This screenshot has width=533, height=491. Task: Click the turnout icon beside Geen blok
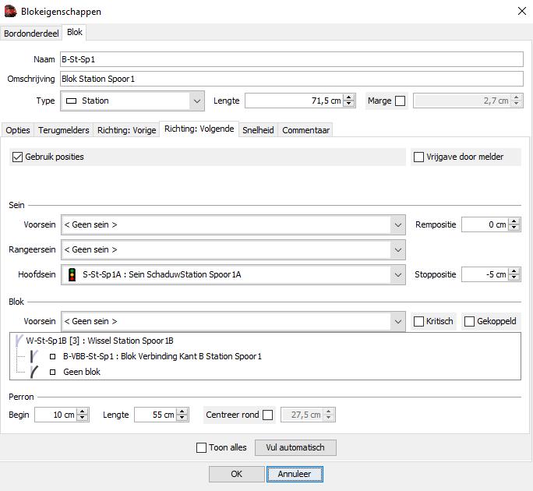[34, 372]
